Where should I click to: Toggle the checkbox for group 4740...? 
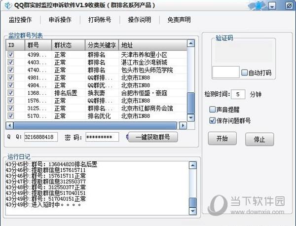click(x=10, y=70)
